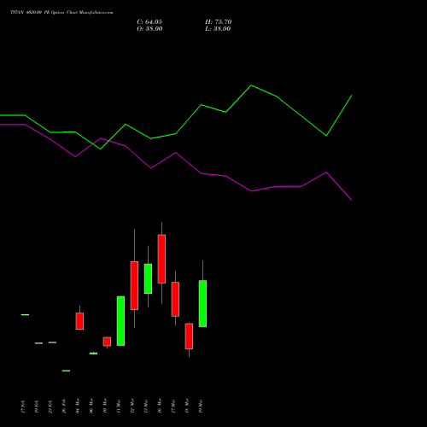Click the last green candle above 19 Mar
The width and height of the screenshot is (427, 427).
pos(202,303)
